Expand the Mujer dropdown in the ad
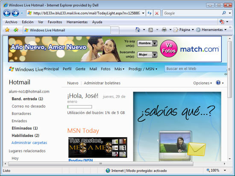 pos(147,55)
